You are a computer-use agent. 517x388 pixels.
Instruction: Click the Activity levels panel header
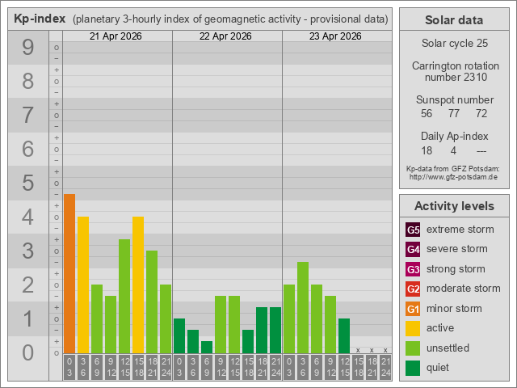coord(453,205)
